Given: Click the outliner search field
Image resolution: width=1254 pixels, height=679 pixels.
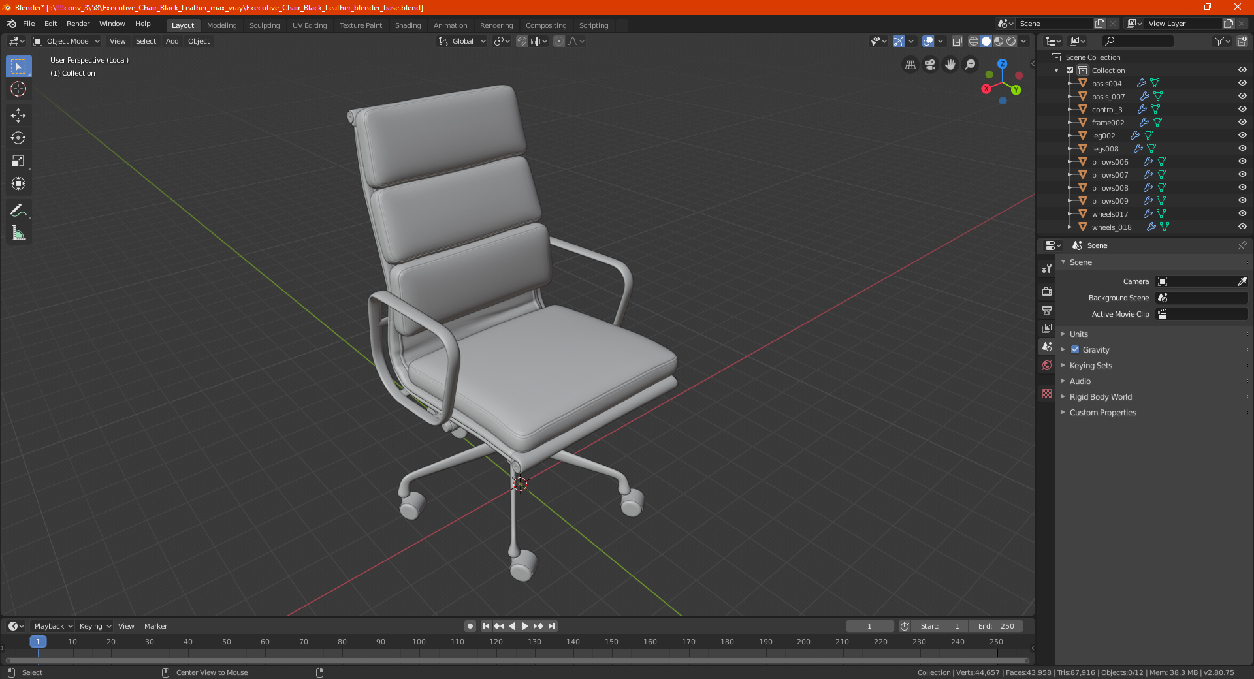Looking at the screenshot, I should click(x=1137, y=41).
